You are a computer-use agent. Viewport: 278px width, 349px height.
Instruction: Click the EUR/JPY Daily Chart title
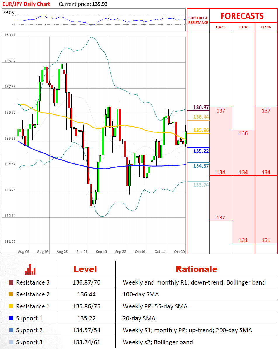point(26,4)
